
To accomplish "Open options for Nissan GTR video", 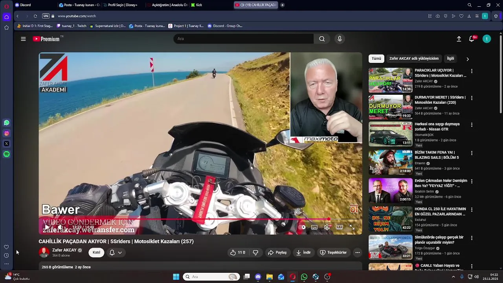I will (472, 125).
